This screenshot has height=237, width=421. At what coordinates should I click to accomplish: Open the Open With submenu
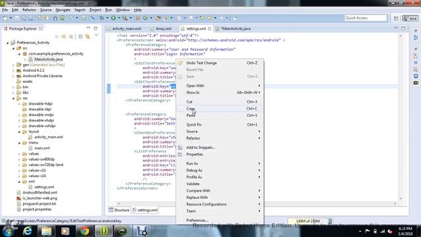pos(220,86)
